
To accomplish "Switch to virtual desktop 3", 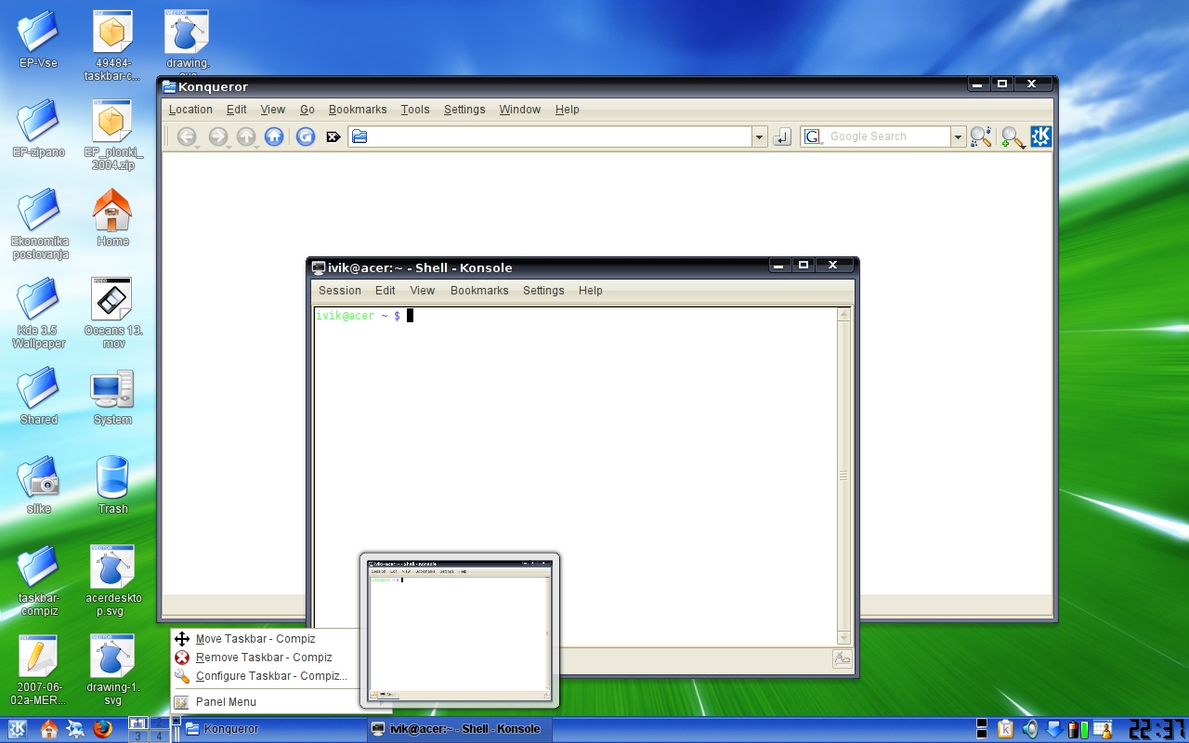I will (137, 736).
